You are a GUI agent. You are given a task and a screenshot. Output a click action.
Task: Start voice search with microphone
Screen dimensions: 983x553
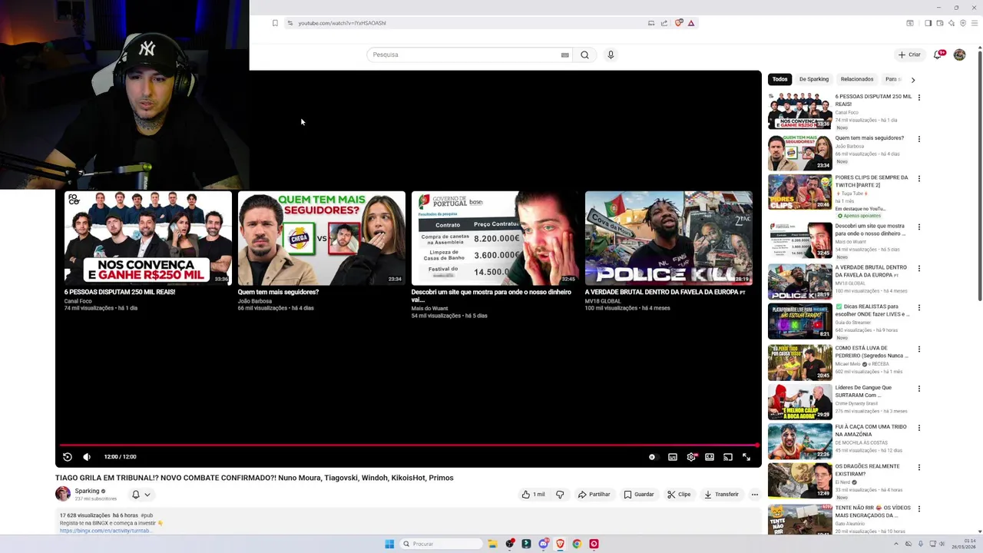(611, 55)
